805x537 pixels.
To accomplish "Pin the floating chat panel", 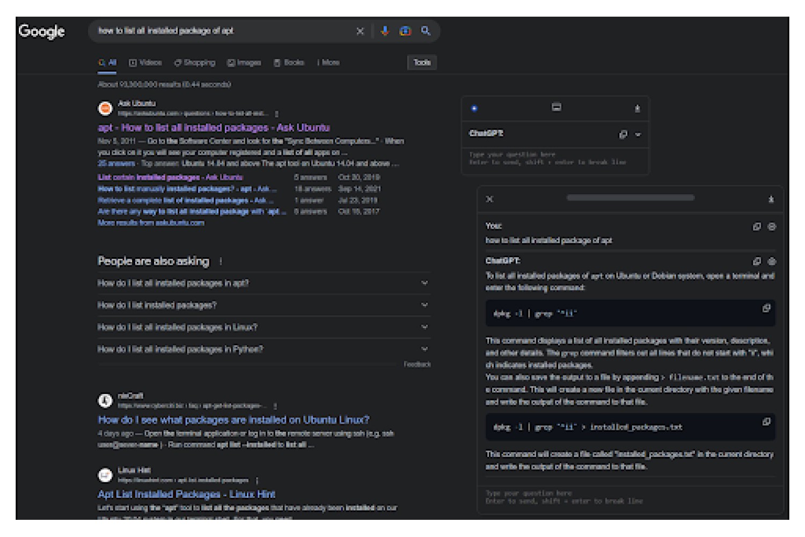I will [x=771, y=199].
